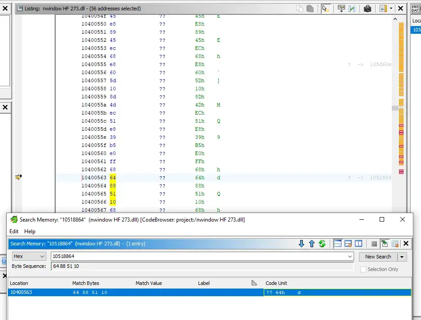The height and width of the screenshot is (320, 421).
Task: Click address 10400550 in the Listing
Action: 94,24
